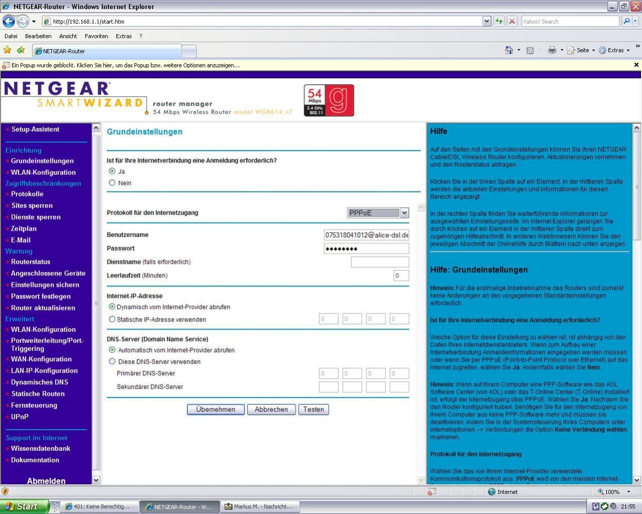The width and height of the screenshot is (642, 514).
Task: Click the Testen button
Action: (x=314, y=409)
